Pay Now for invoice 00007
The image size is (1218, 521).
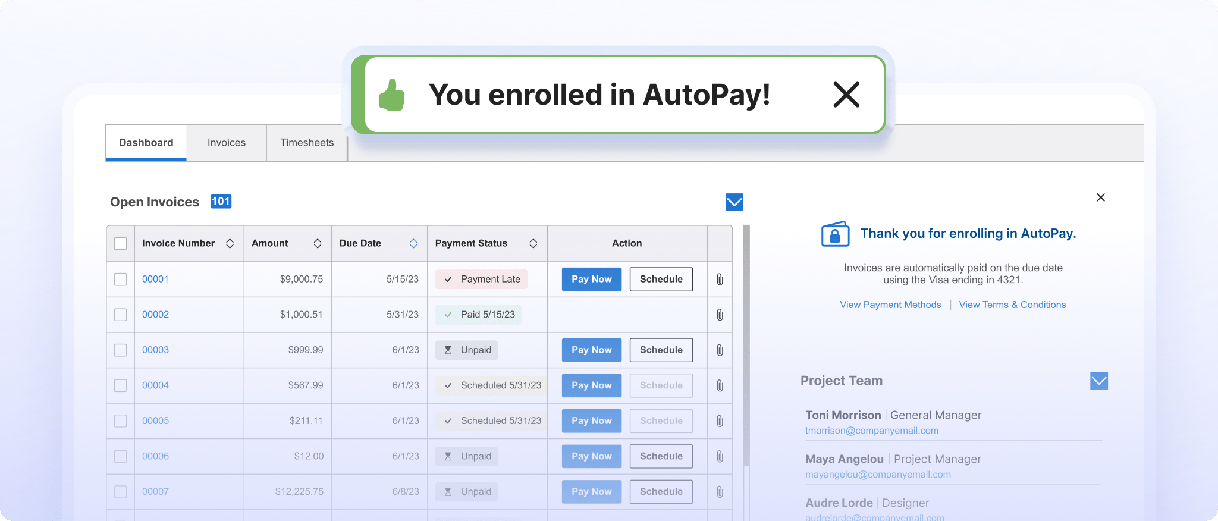(x=592, y=491)
